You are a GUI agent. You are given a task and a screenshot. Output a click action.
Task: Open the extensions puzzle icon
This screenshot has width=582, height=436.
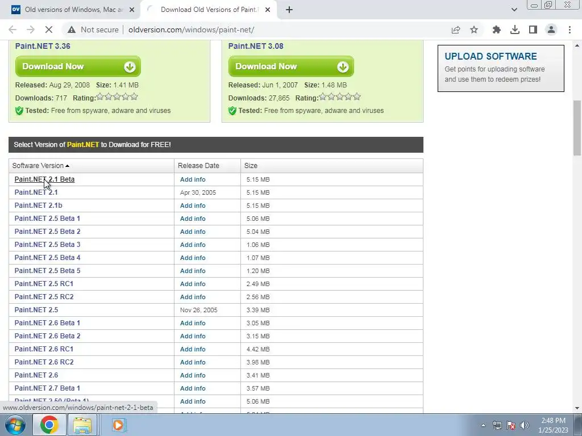pyautogui.click(x=496, y=30)
